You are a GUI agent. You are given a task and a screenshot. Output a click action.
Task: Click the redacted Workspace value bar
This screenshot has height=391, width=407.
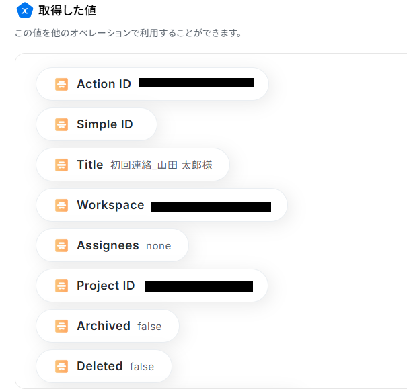pos(211,207)
